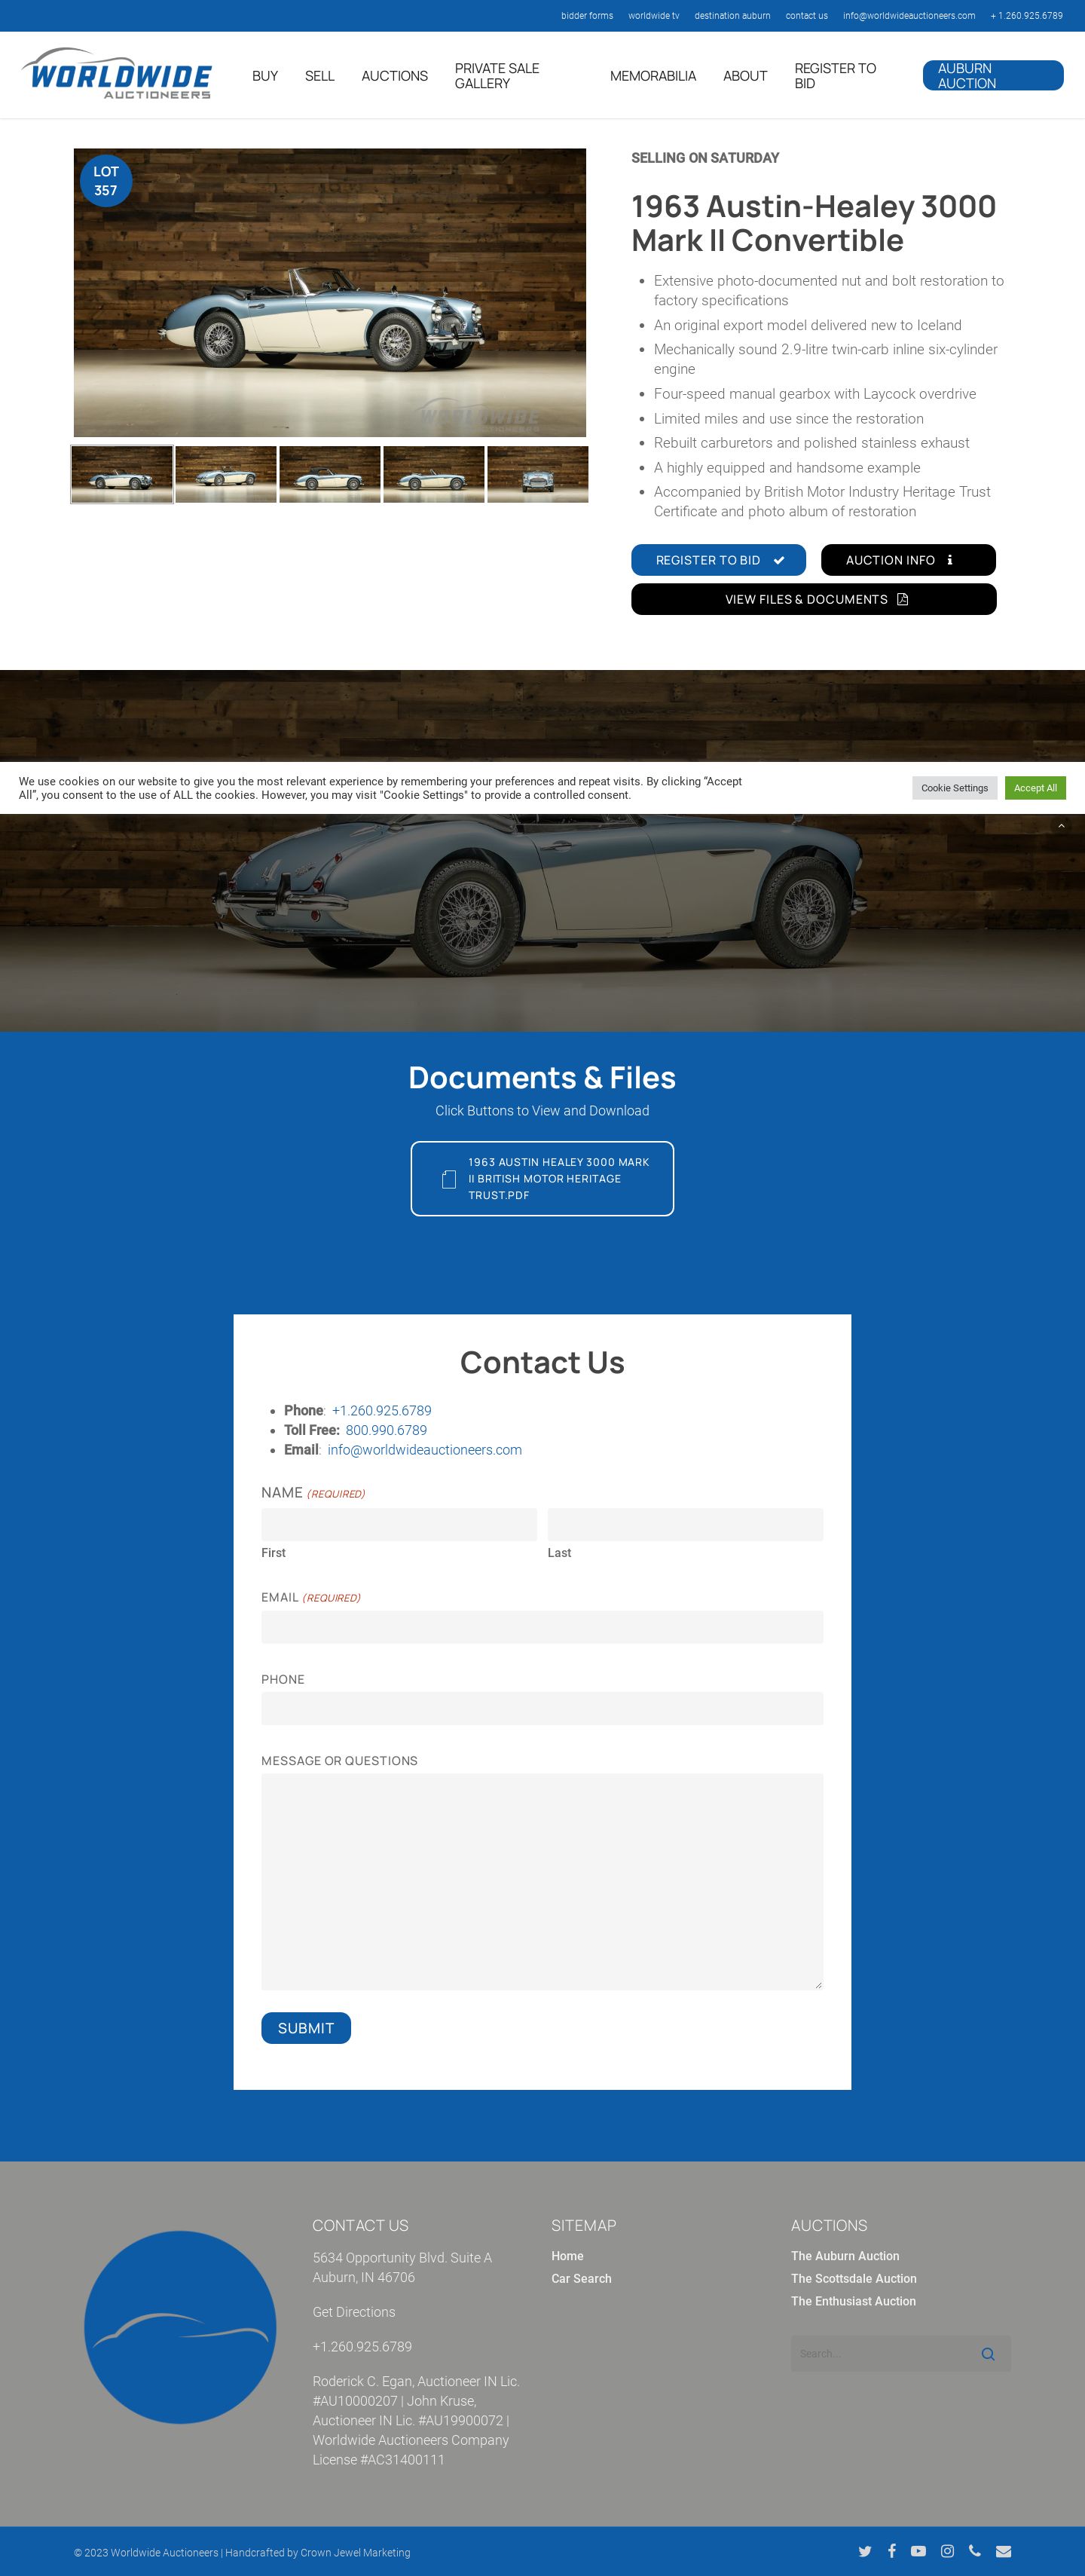Submit the contact form
This screenshot has width=1085, height=2576.
coord(306,2028)
